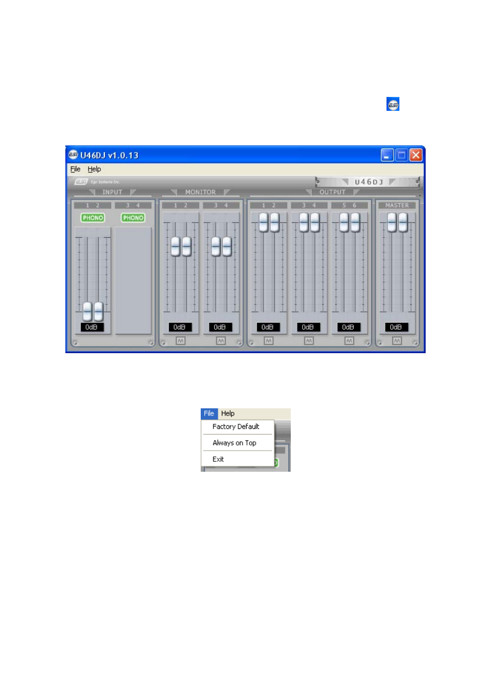This screenshot has height=696, width=491.
Task: Click Help beside the opened File dropdown
Action: point(228,413)
